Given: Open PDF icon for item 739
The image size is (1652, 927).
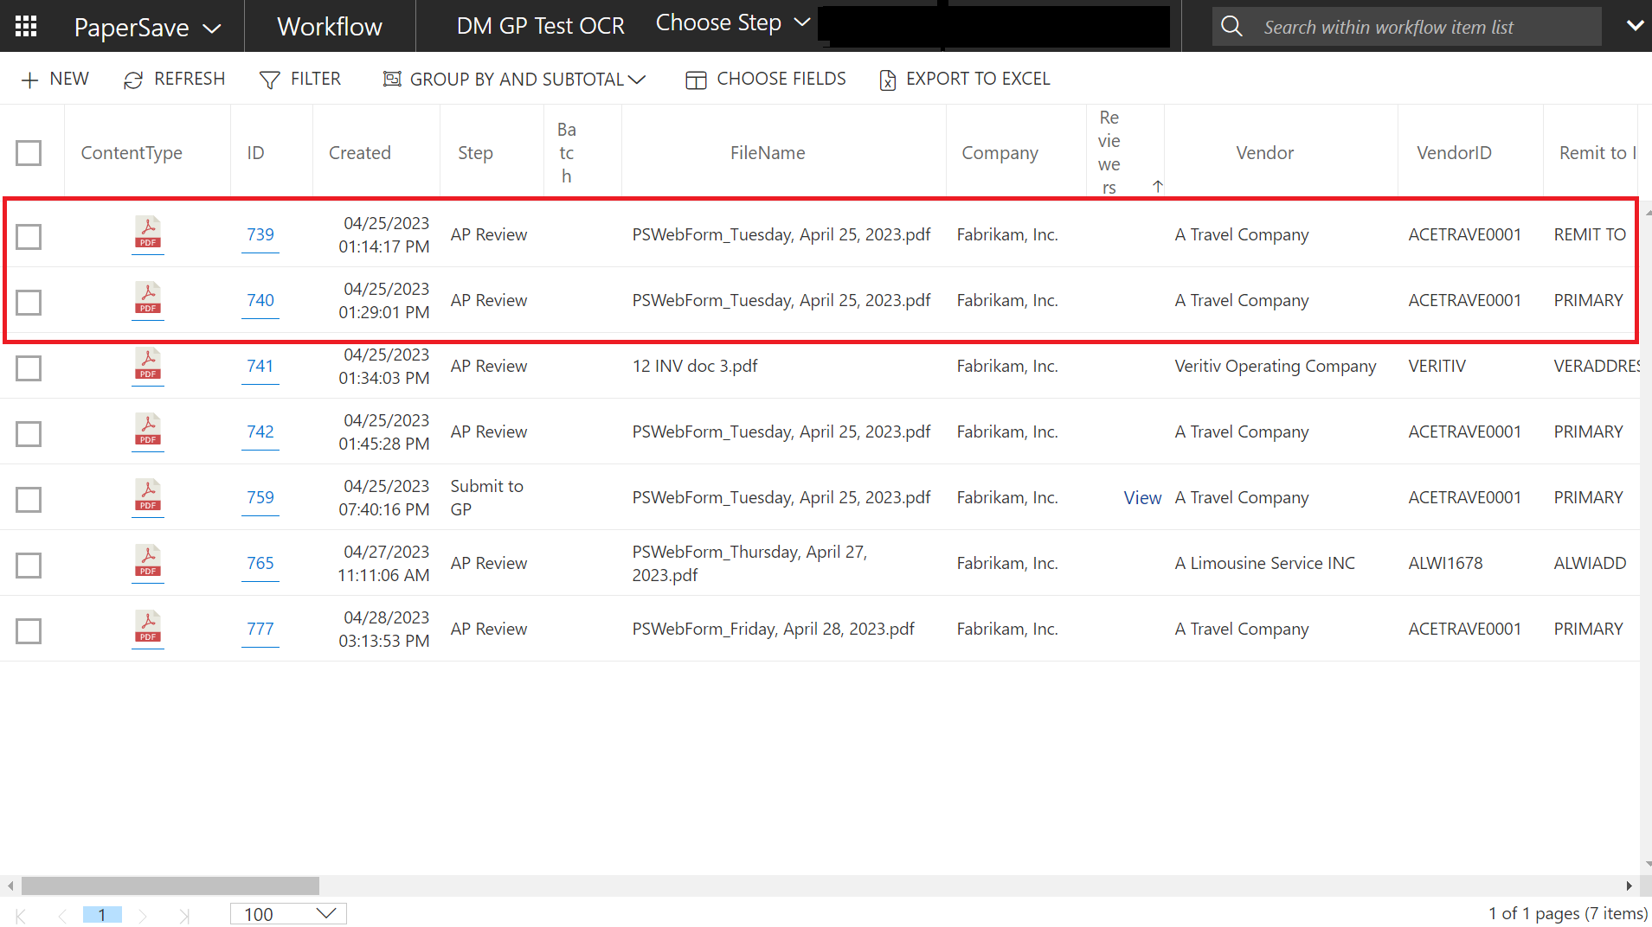Looking at the screenshot, I should (x=148, y=233).
